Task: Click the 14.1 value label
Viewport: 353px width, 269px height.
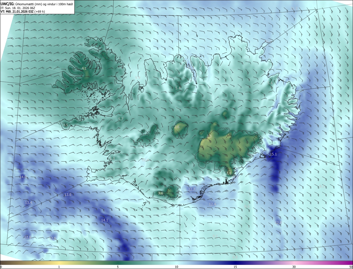Action: (x=105, y=220)
